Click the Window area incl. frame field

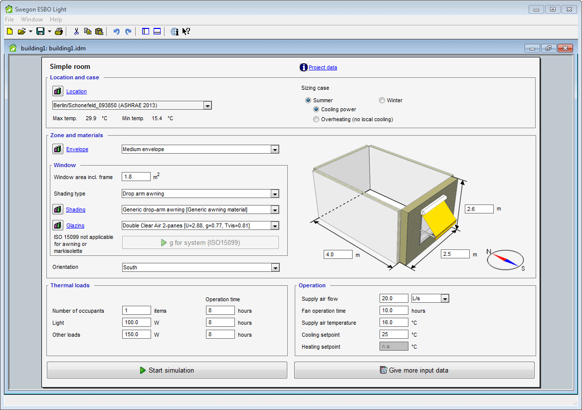tap(136, 177)
